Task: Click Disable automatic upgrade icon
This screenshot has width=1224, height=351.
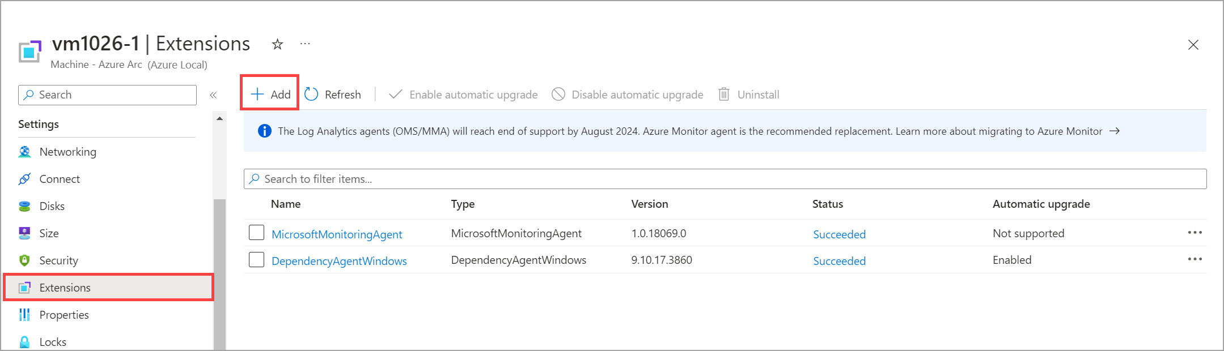Action: coord(558,94)
